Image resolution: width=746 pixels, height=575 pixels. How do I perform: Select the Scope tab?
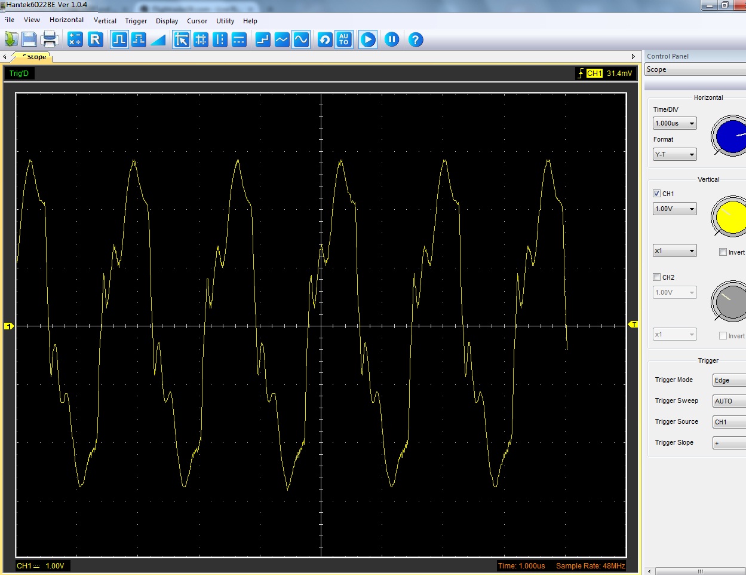coord(33,57)
